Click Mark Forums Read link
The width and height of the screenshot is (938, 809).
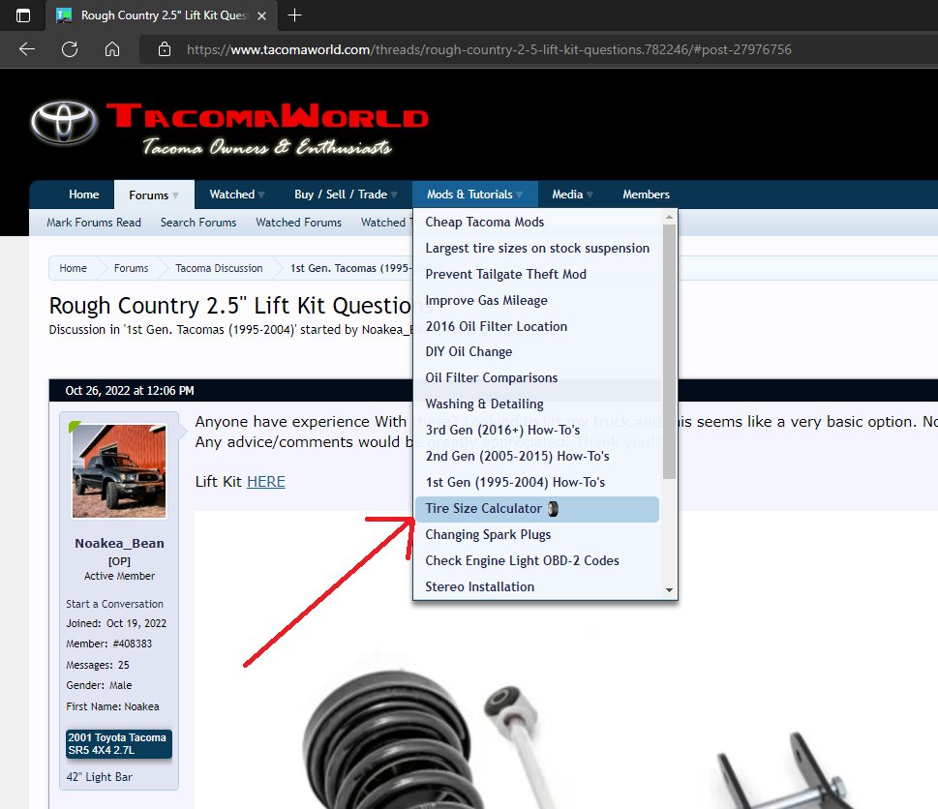[x=94, y=223]
